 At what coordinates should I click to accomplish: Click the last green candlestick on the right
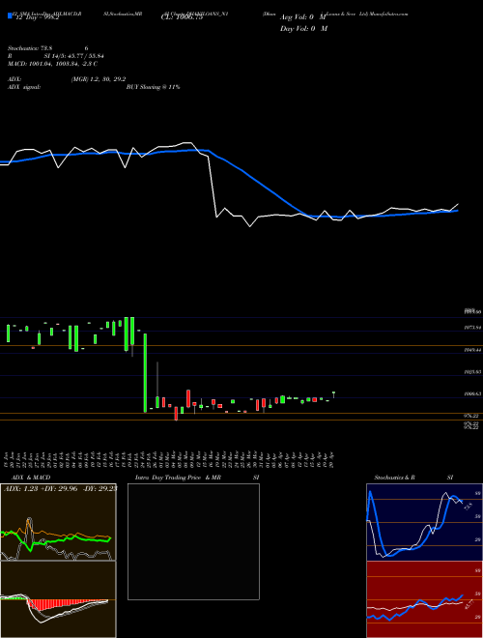pyautogui.click(x=334, y=394)
